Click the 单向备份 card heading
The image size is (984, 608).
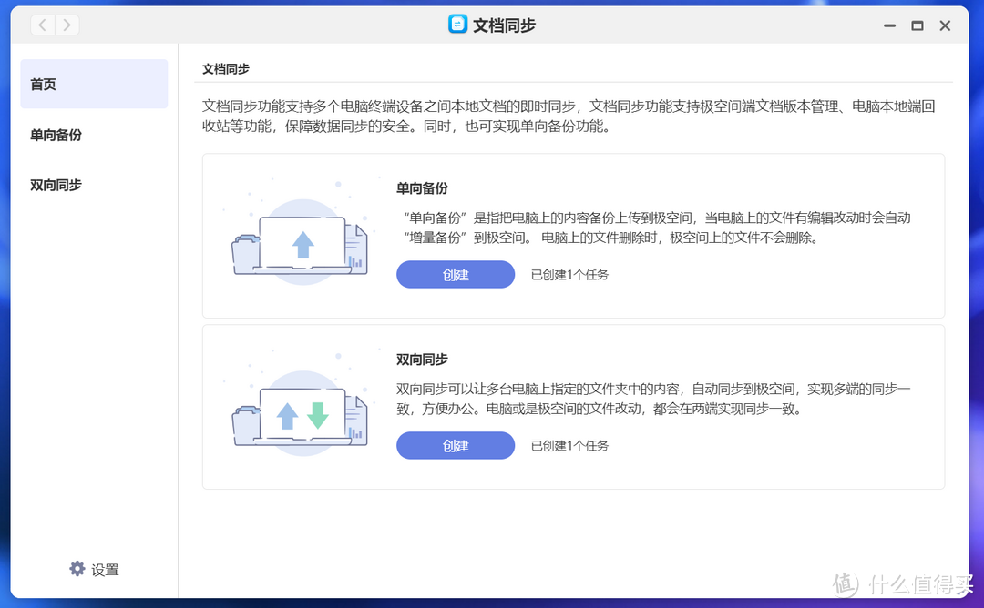422,188
